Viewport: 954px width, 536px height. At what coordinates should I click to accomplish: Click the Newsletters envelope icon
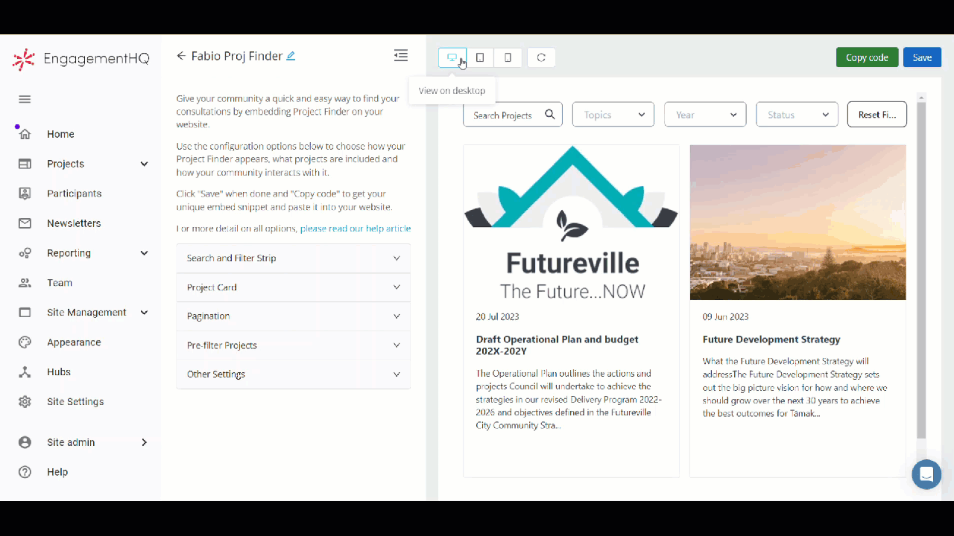[x=25, y=223]
